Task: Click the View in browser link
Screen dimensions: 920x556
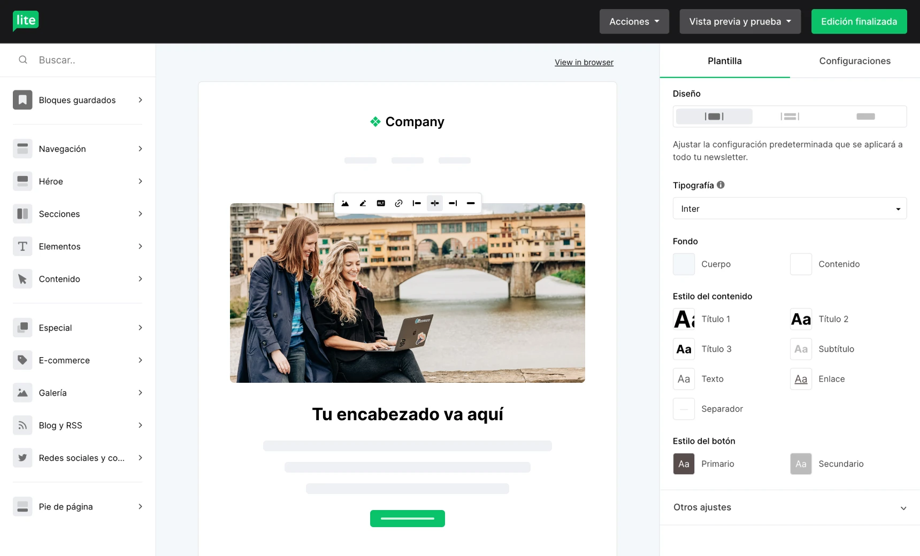Action: click(584, 63)
